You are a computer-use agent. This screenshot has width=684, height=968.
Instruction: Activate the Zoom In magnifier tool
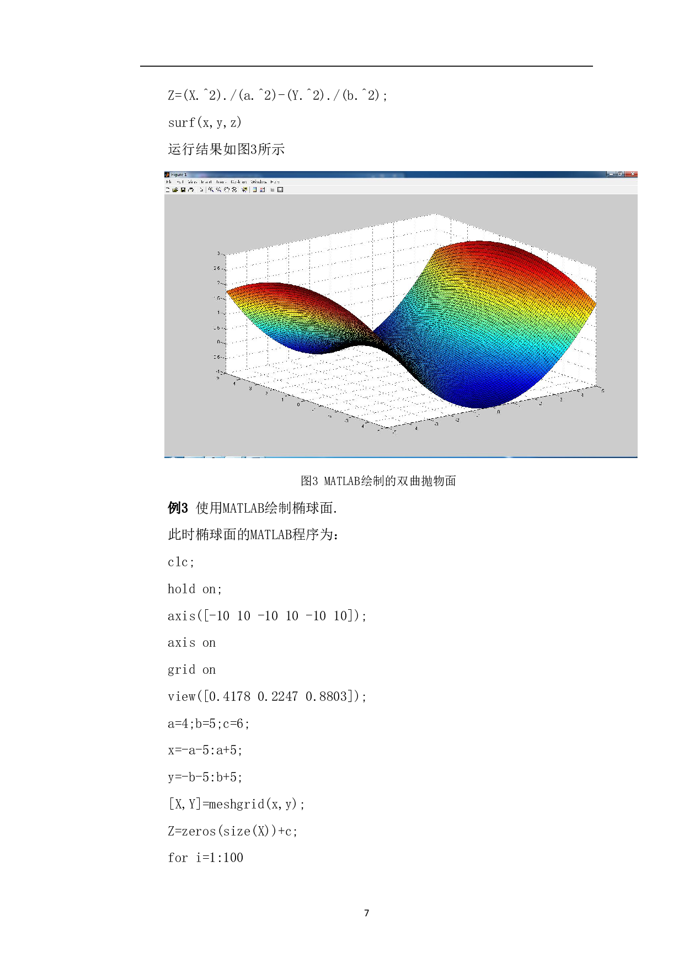click(211, 190)
